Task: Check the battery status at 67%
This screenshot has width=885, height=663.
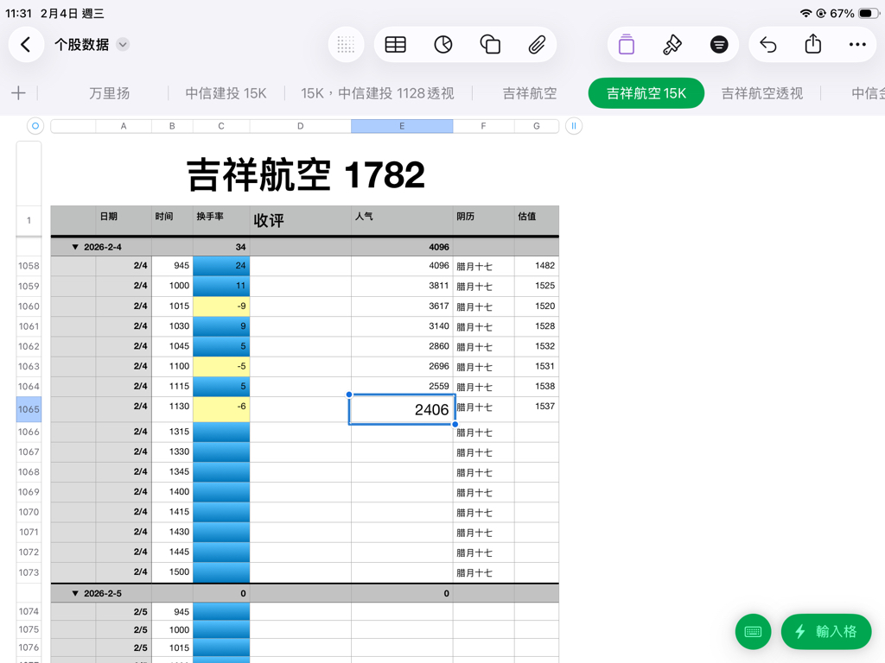Action: 854,14
